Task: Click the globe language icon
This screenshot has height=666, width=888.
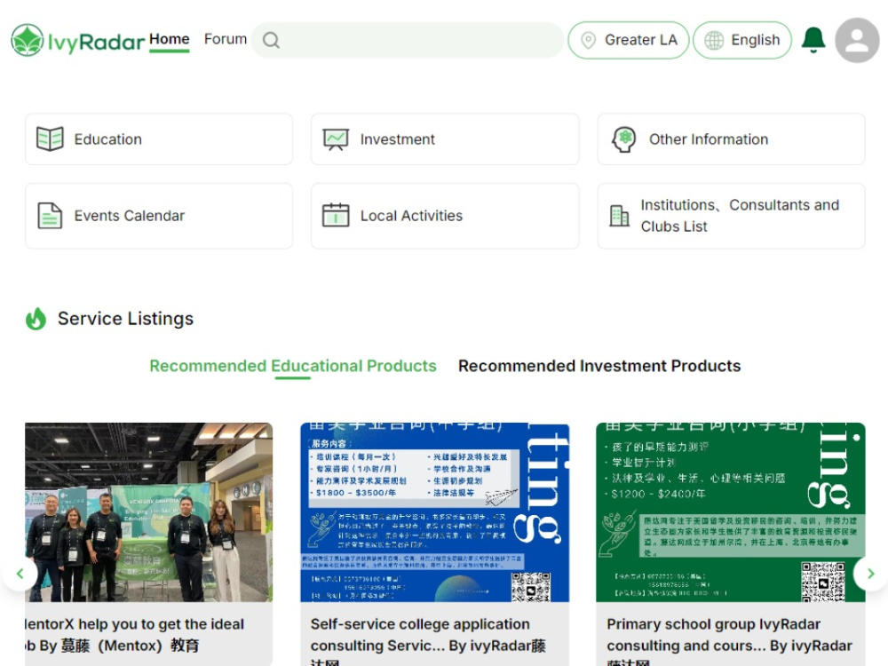Action: pyautogui.click(x=714, y=40)
